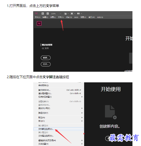Viewport: 141px width, 146px height.
Task: Expand 超链接和交叉引用(H) submenu
Action: pyautogui.click(x=59, y=140)
